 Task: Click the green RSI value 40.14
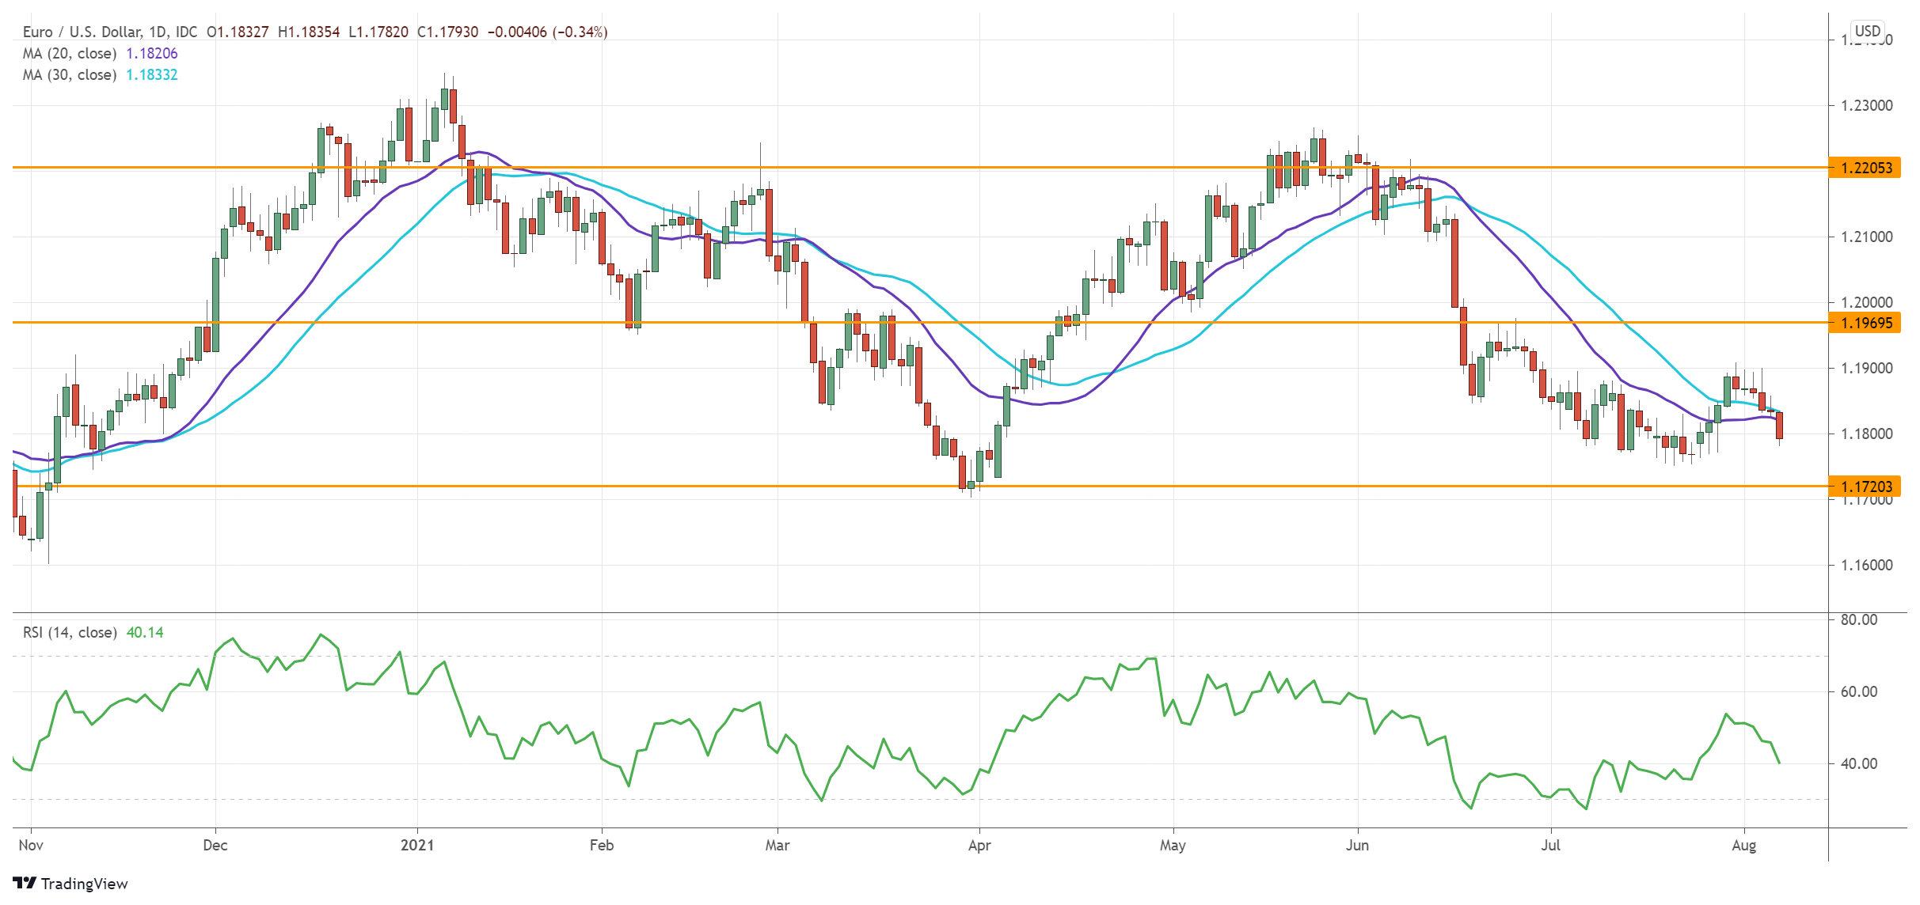[x=145, y=632]
